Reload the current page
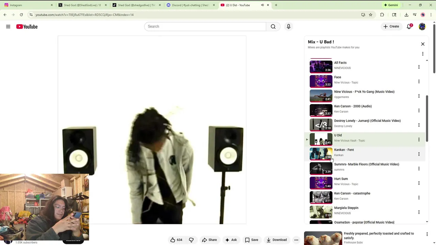 [21, 15]
